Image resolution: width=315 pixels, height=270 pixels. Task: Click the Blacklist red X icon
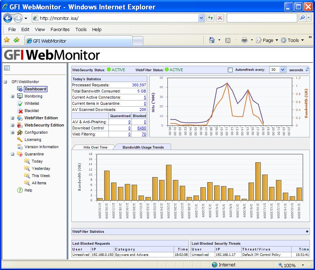point(20,111)
